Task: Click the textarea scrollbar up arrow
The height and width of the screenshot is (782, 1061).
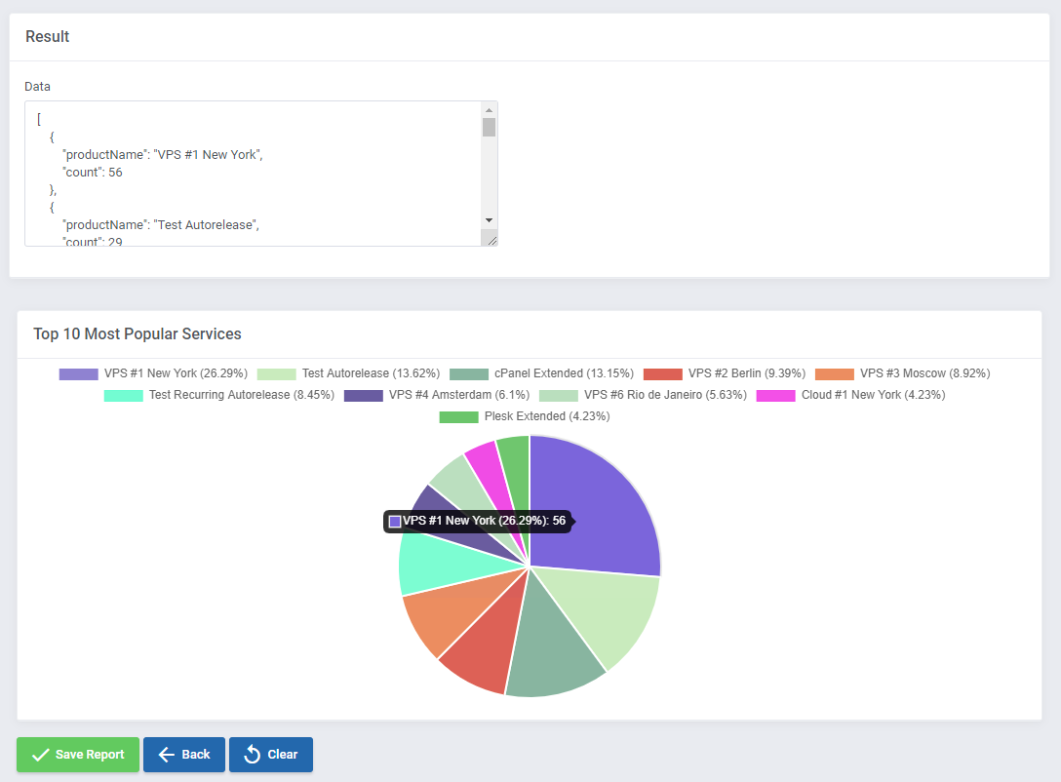Action: (490, 109)
